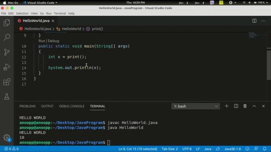Click the int x = print(); line
This screenshot has height=152, width=271.
pyautogui.click(x=67, y=57)
